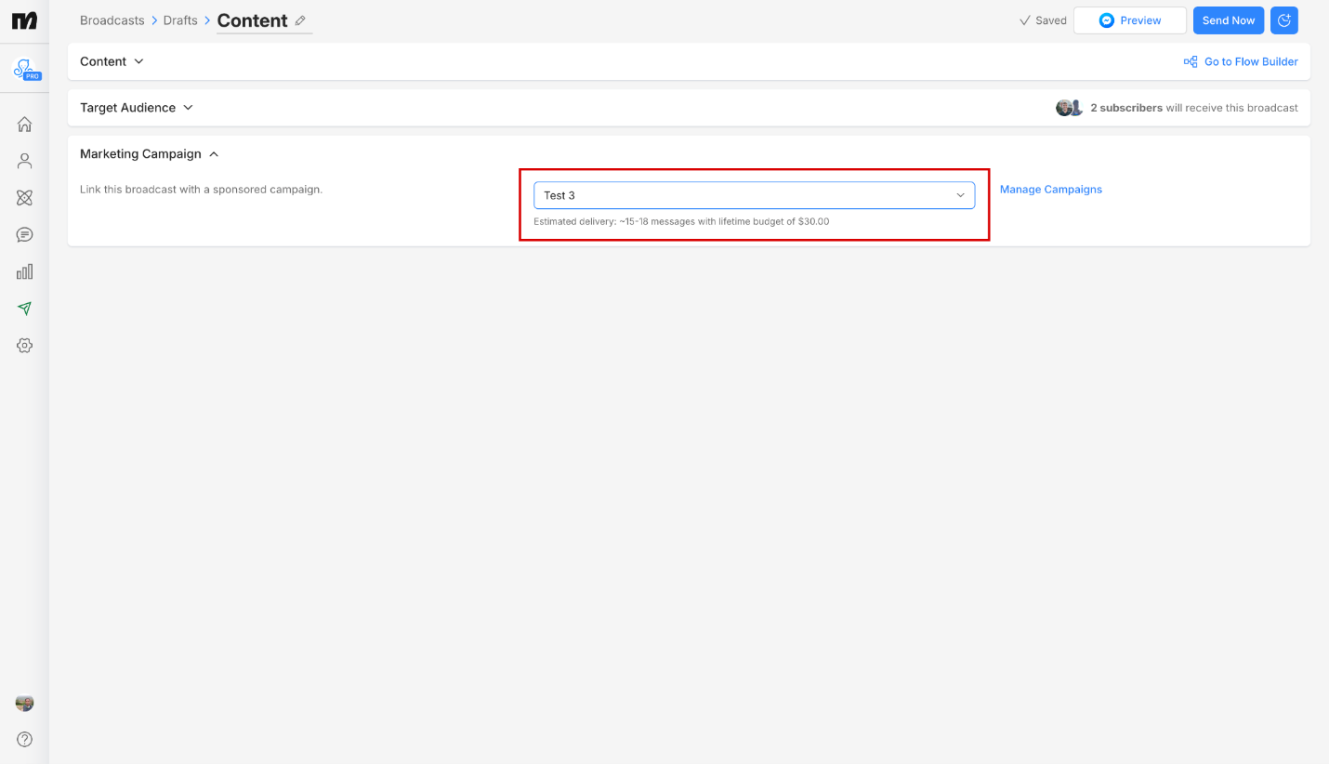
Task: Collapse the Content section
Action: (x=112, y=60)
